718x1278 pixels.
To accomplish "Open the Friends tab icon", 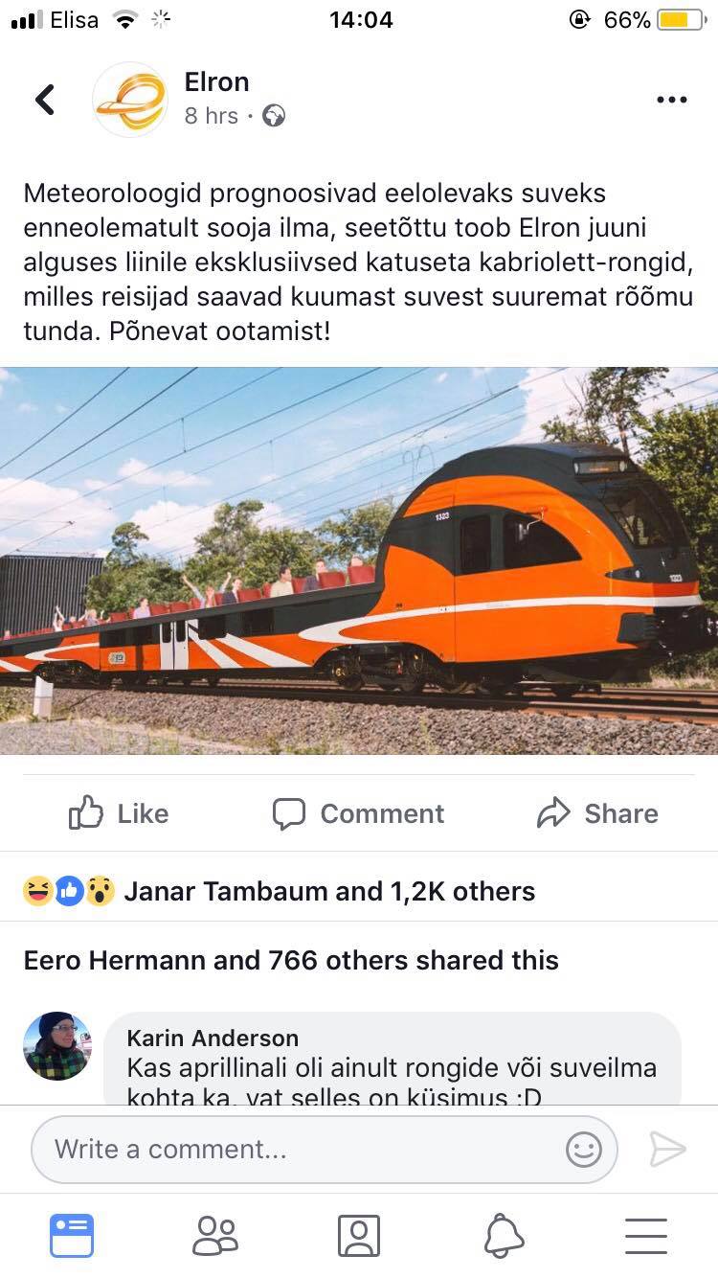I will click(x=215, y=1235).
